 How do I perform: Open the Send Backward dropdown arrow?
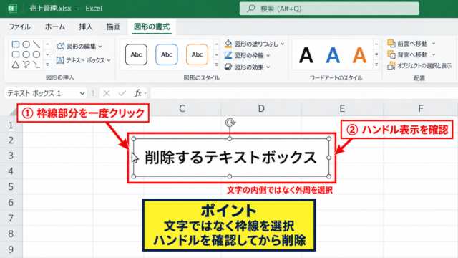[x=434, y=54]
